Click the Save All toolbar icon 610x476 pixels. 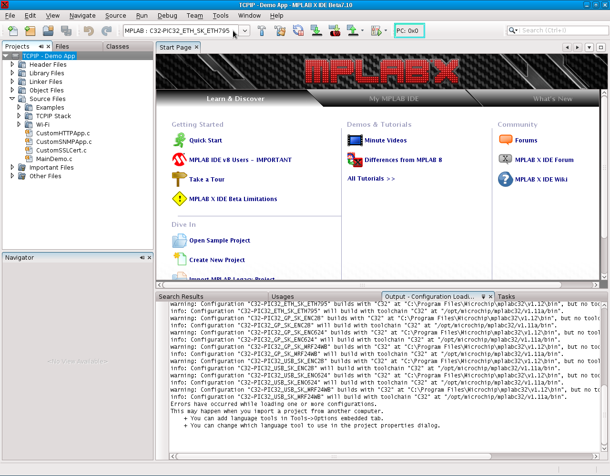[x=66, y=31]
